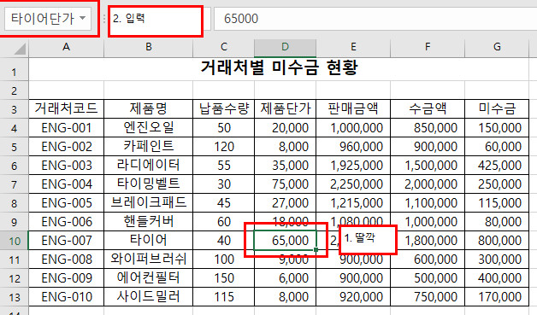Select column A header
The width and height of the screenshot is (537, 315).
[66, 48]
